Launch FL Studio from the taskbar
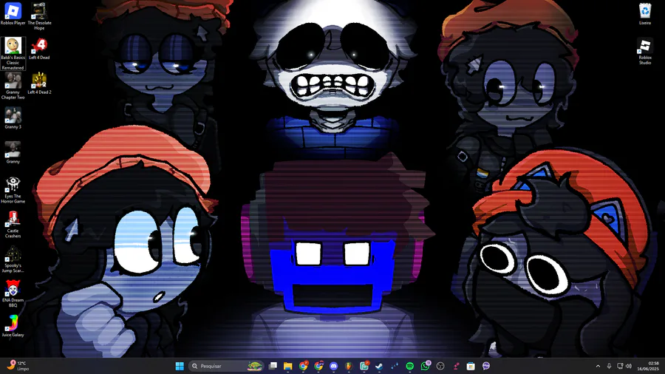The width and height of the screenshot is (665, 374). pyautogui.click(x=349, y=366)
